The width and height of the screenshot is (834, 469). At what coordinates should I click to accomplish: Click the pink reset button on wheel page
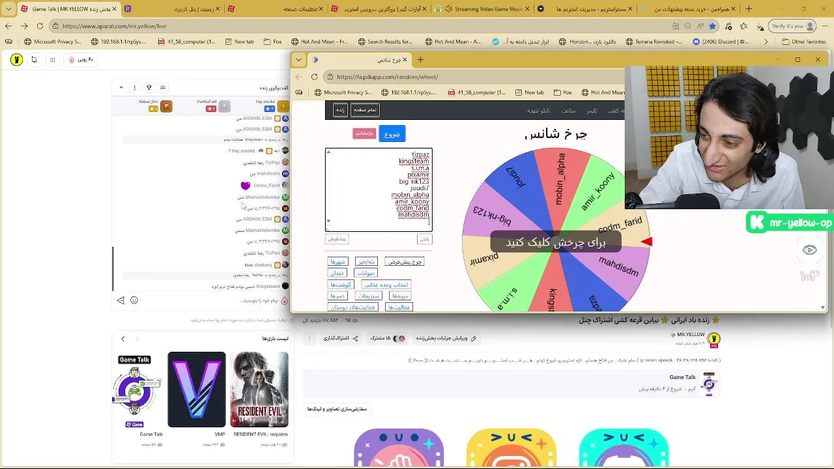coord(364,134)
